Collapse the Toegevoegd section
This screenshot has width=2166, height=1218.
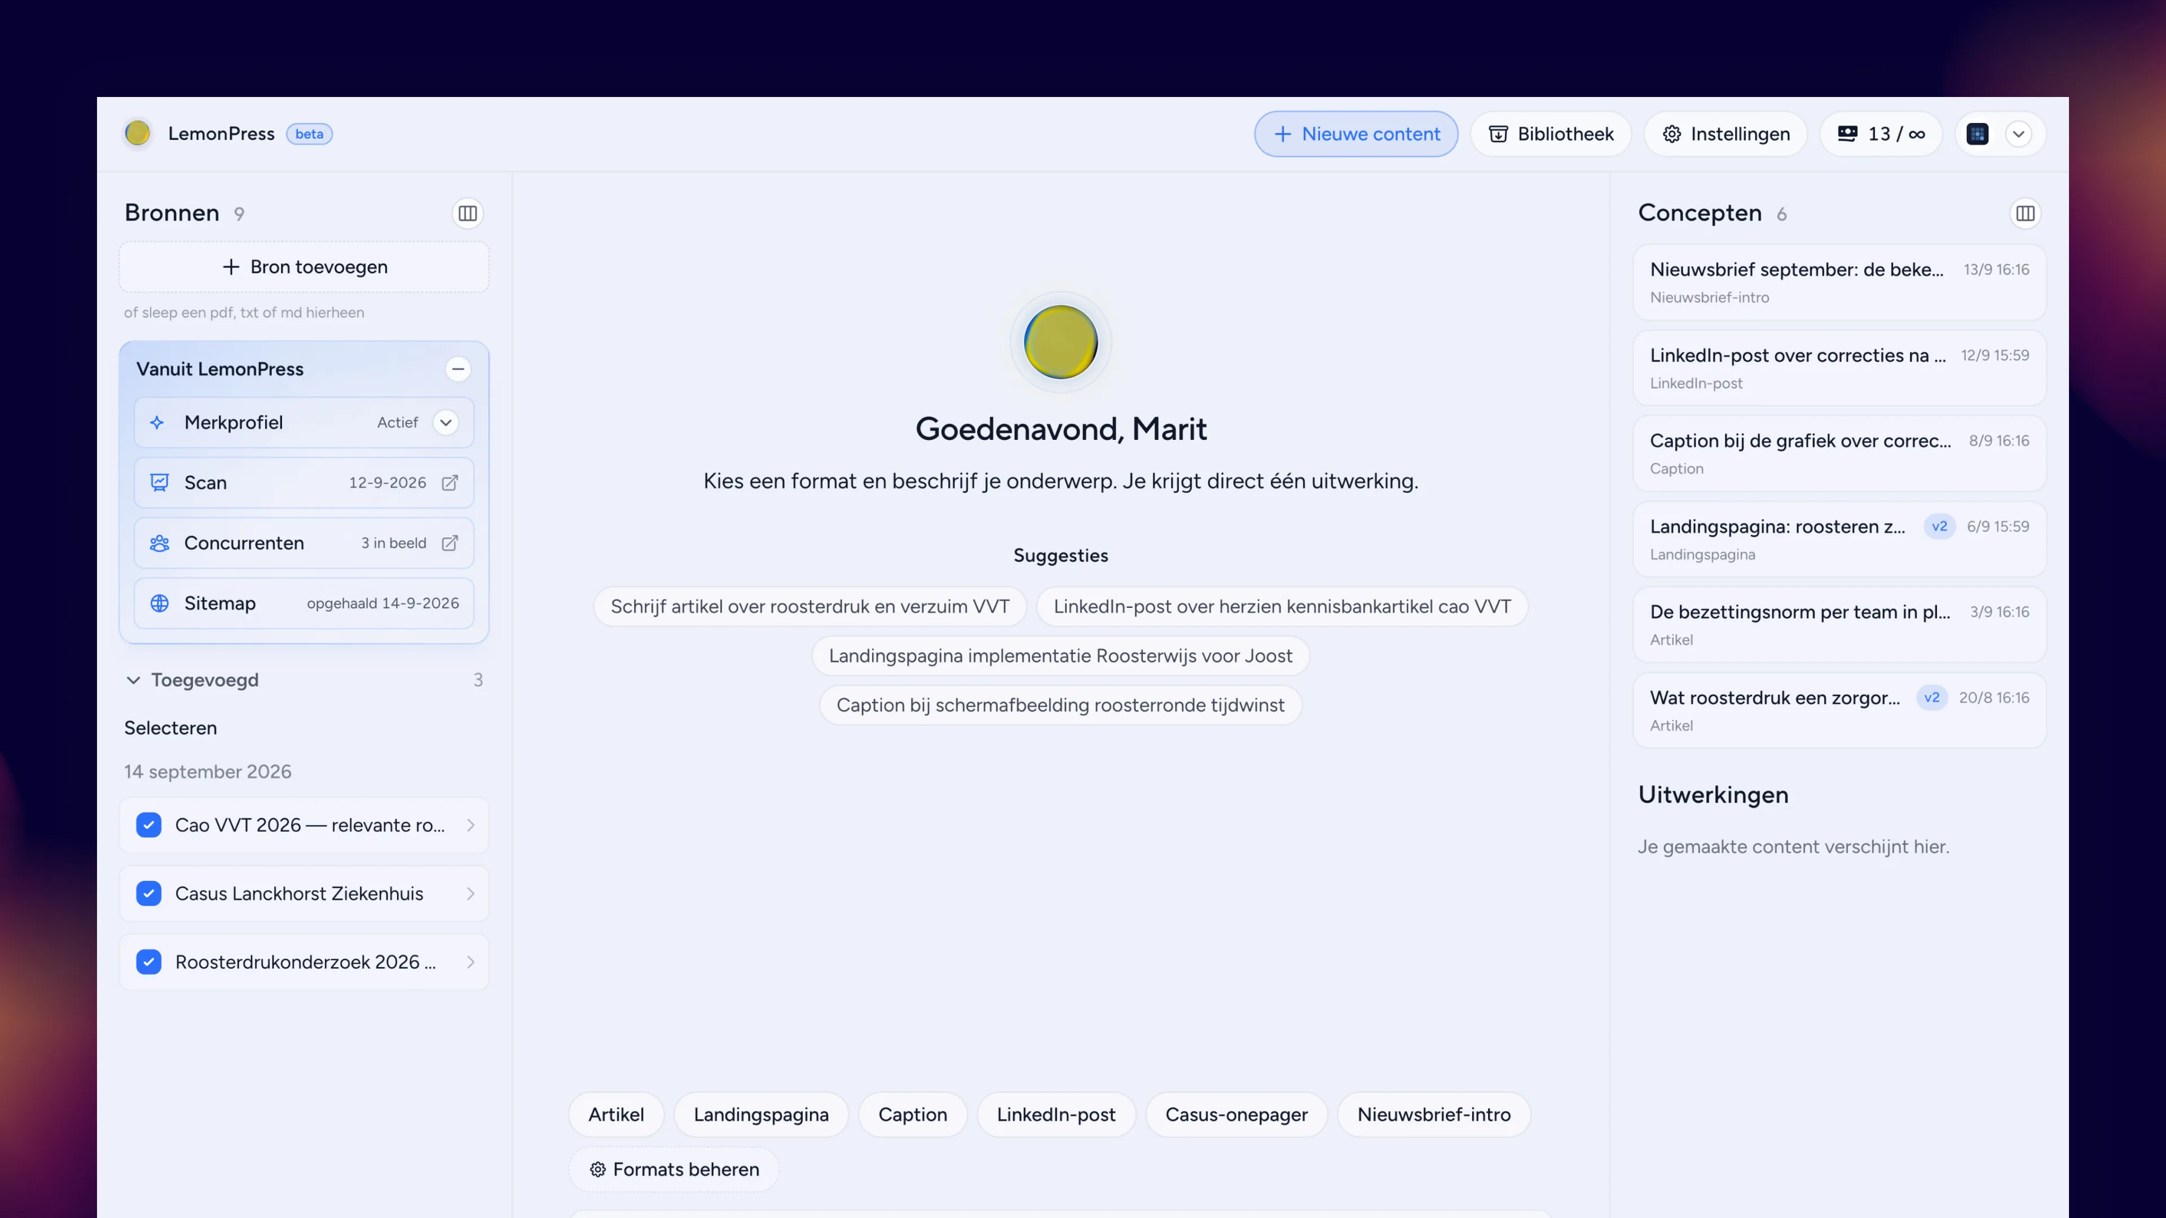coord(133,680)
